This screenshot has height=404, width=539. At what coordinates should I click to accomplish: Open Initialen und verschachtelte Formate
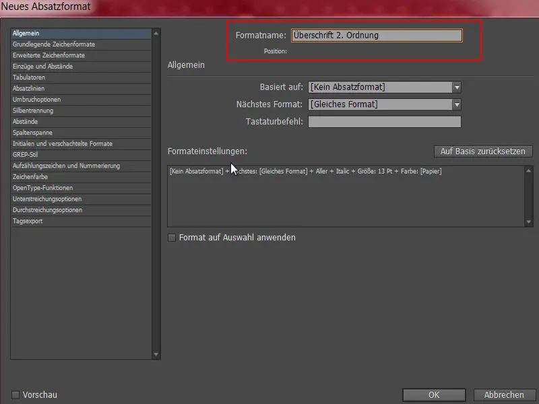pyautogui.click(x=81, y=143)
